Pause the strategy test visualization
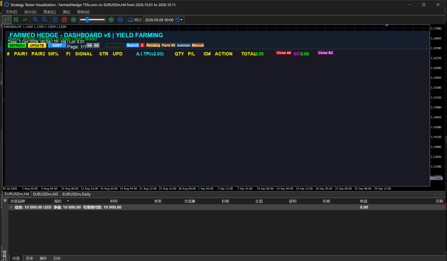447x261 pixels. tap(55, 20)
